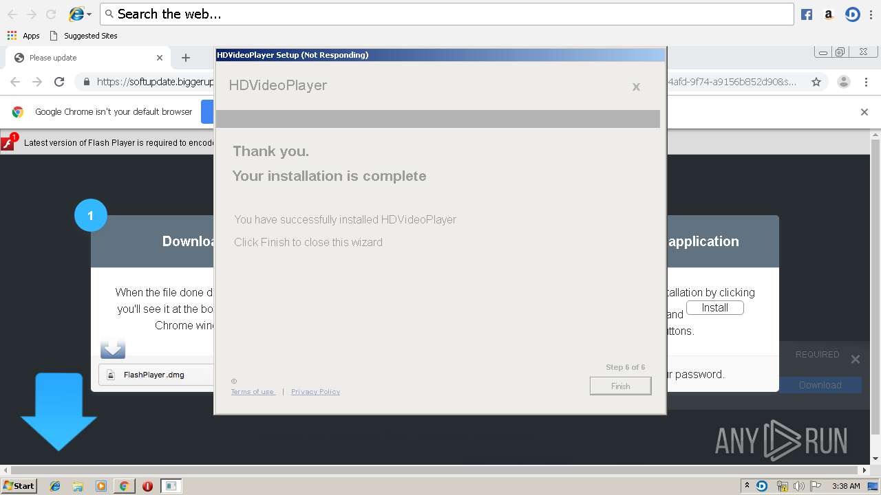Close the Please update tab

click(160, 58)
